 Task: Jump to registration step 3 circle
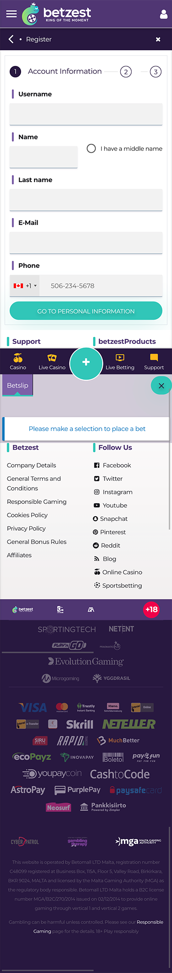pyautogui.click(x=155, y=71)
